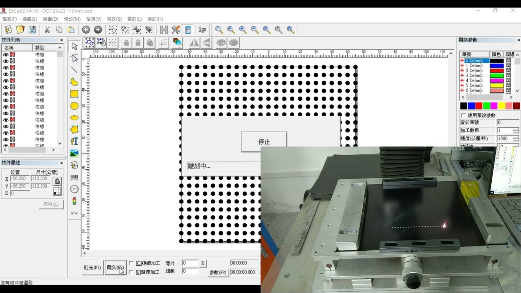The height and width of the screenshot is (293, 521).
Task: Select the node edit tool
Action: [x=74, y=58]
